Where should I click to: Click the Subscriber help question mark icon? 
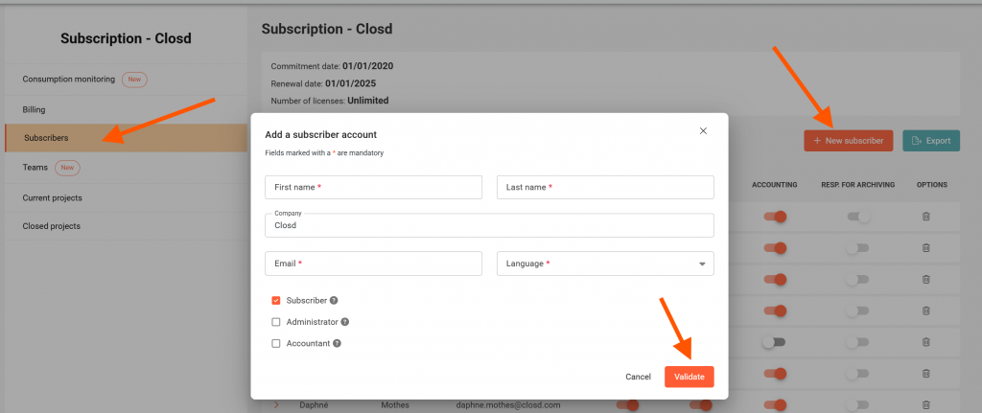(x=334, y=300)
